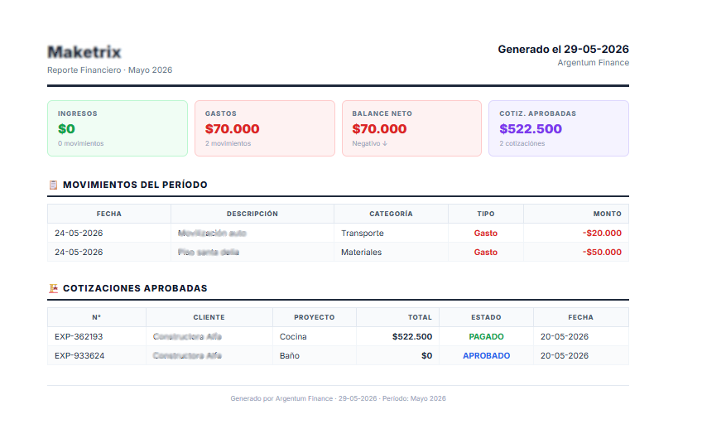Select the Gastos $70.000 card

pos(265,128)
